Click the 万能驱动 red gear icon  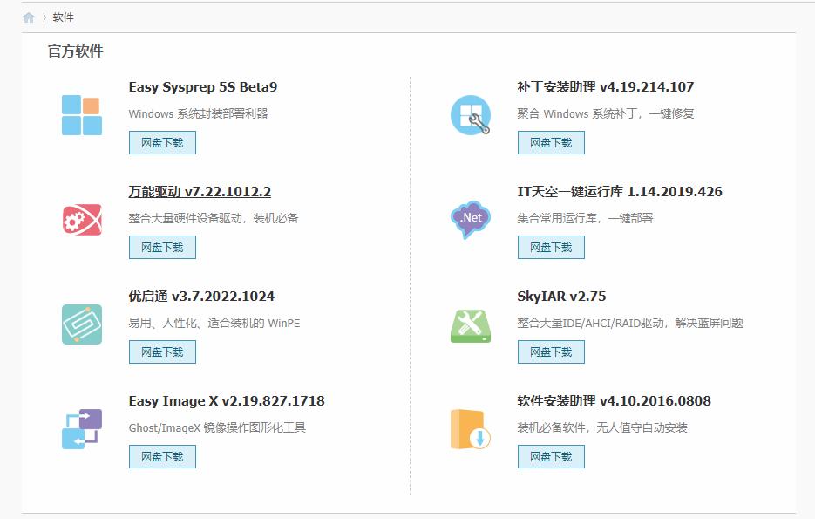[82, 220]
